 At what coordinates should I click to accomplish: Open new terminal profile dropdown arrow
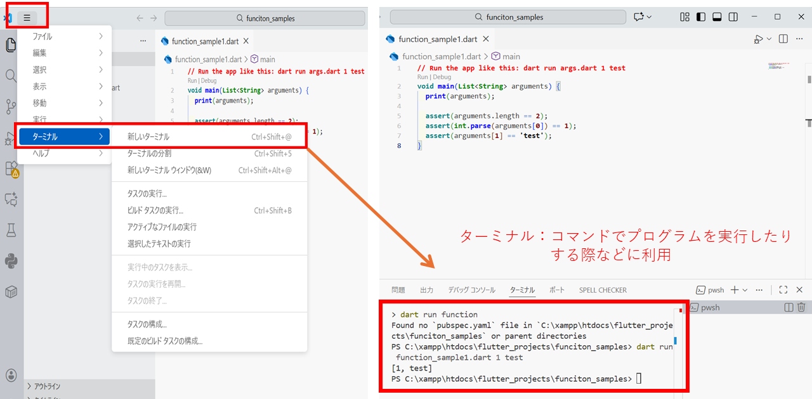745,290
